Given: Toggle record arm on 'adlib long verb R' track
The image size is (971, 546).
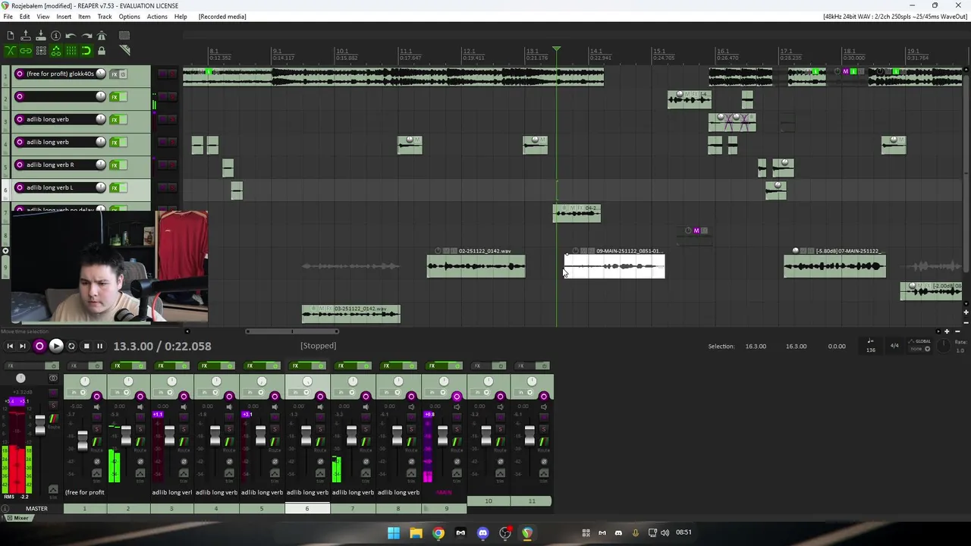Looking at the screenshot, I should tap(20, 165).
